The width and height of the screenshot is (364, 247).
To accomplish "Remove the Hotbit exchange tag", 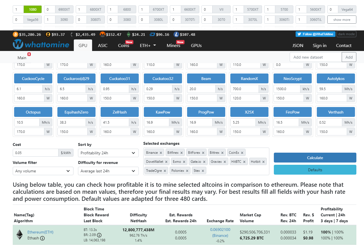I will (x=263, y=162).
